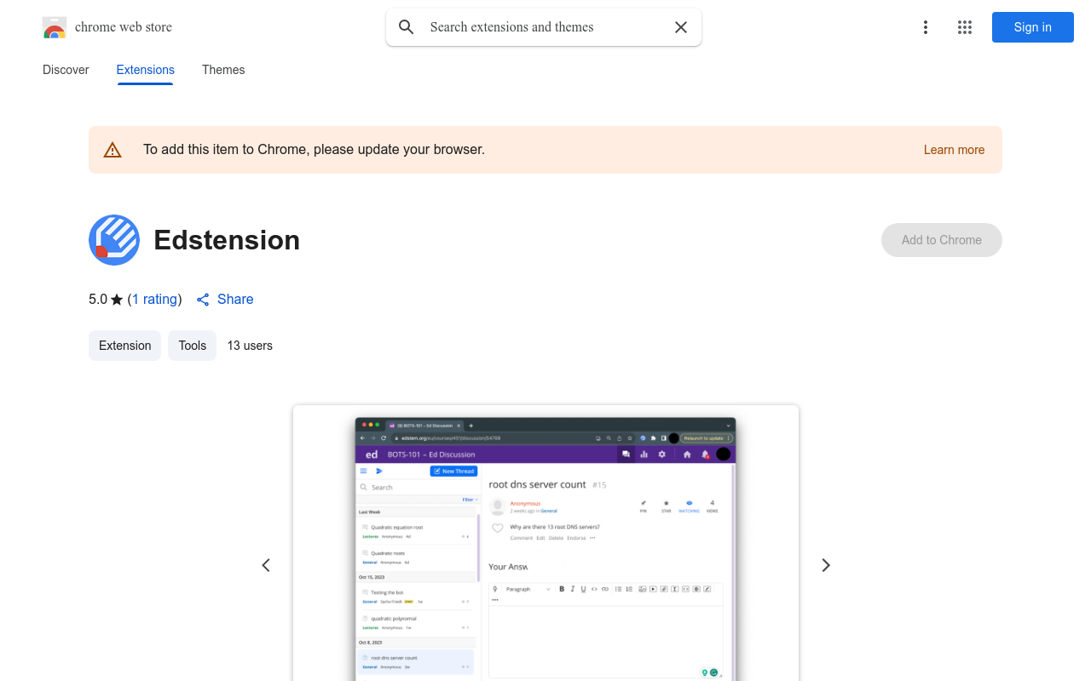1091x681 pixels.
Task: Click the Share button
Action: pyautogui.click(x=225, y=300)
